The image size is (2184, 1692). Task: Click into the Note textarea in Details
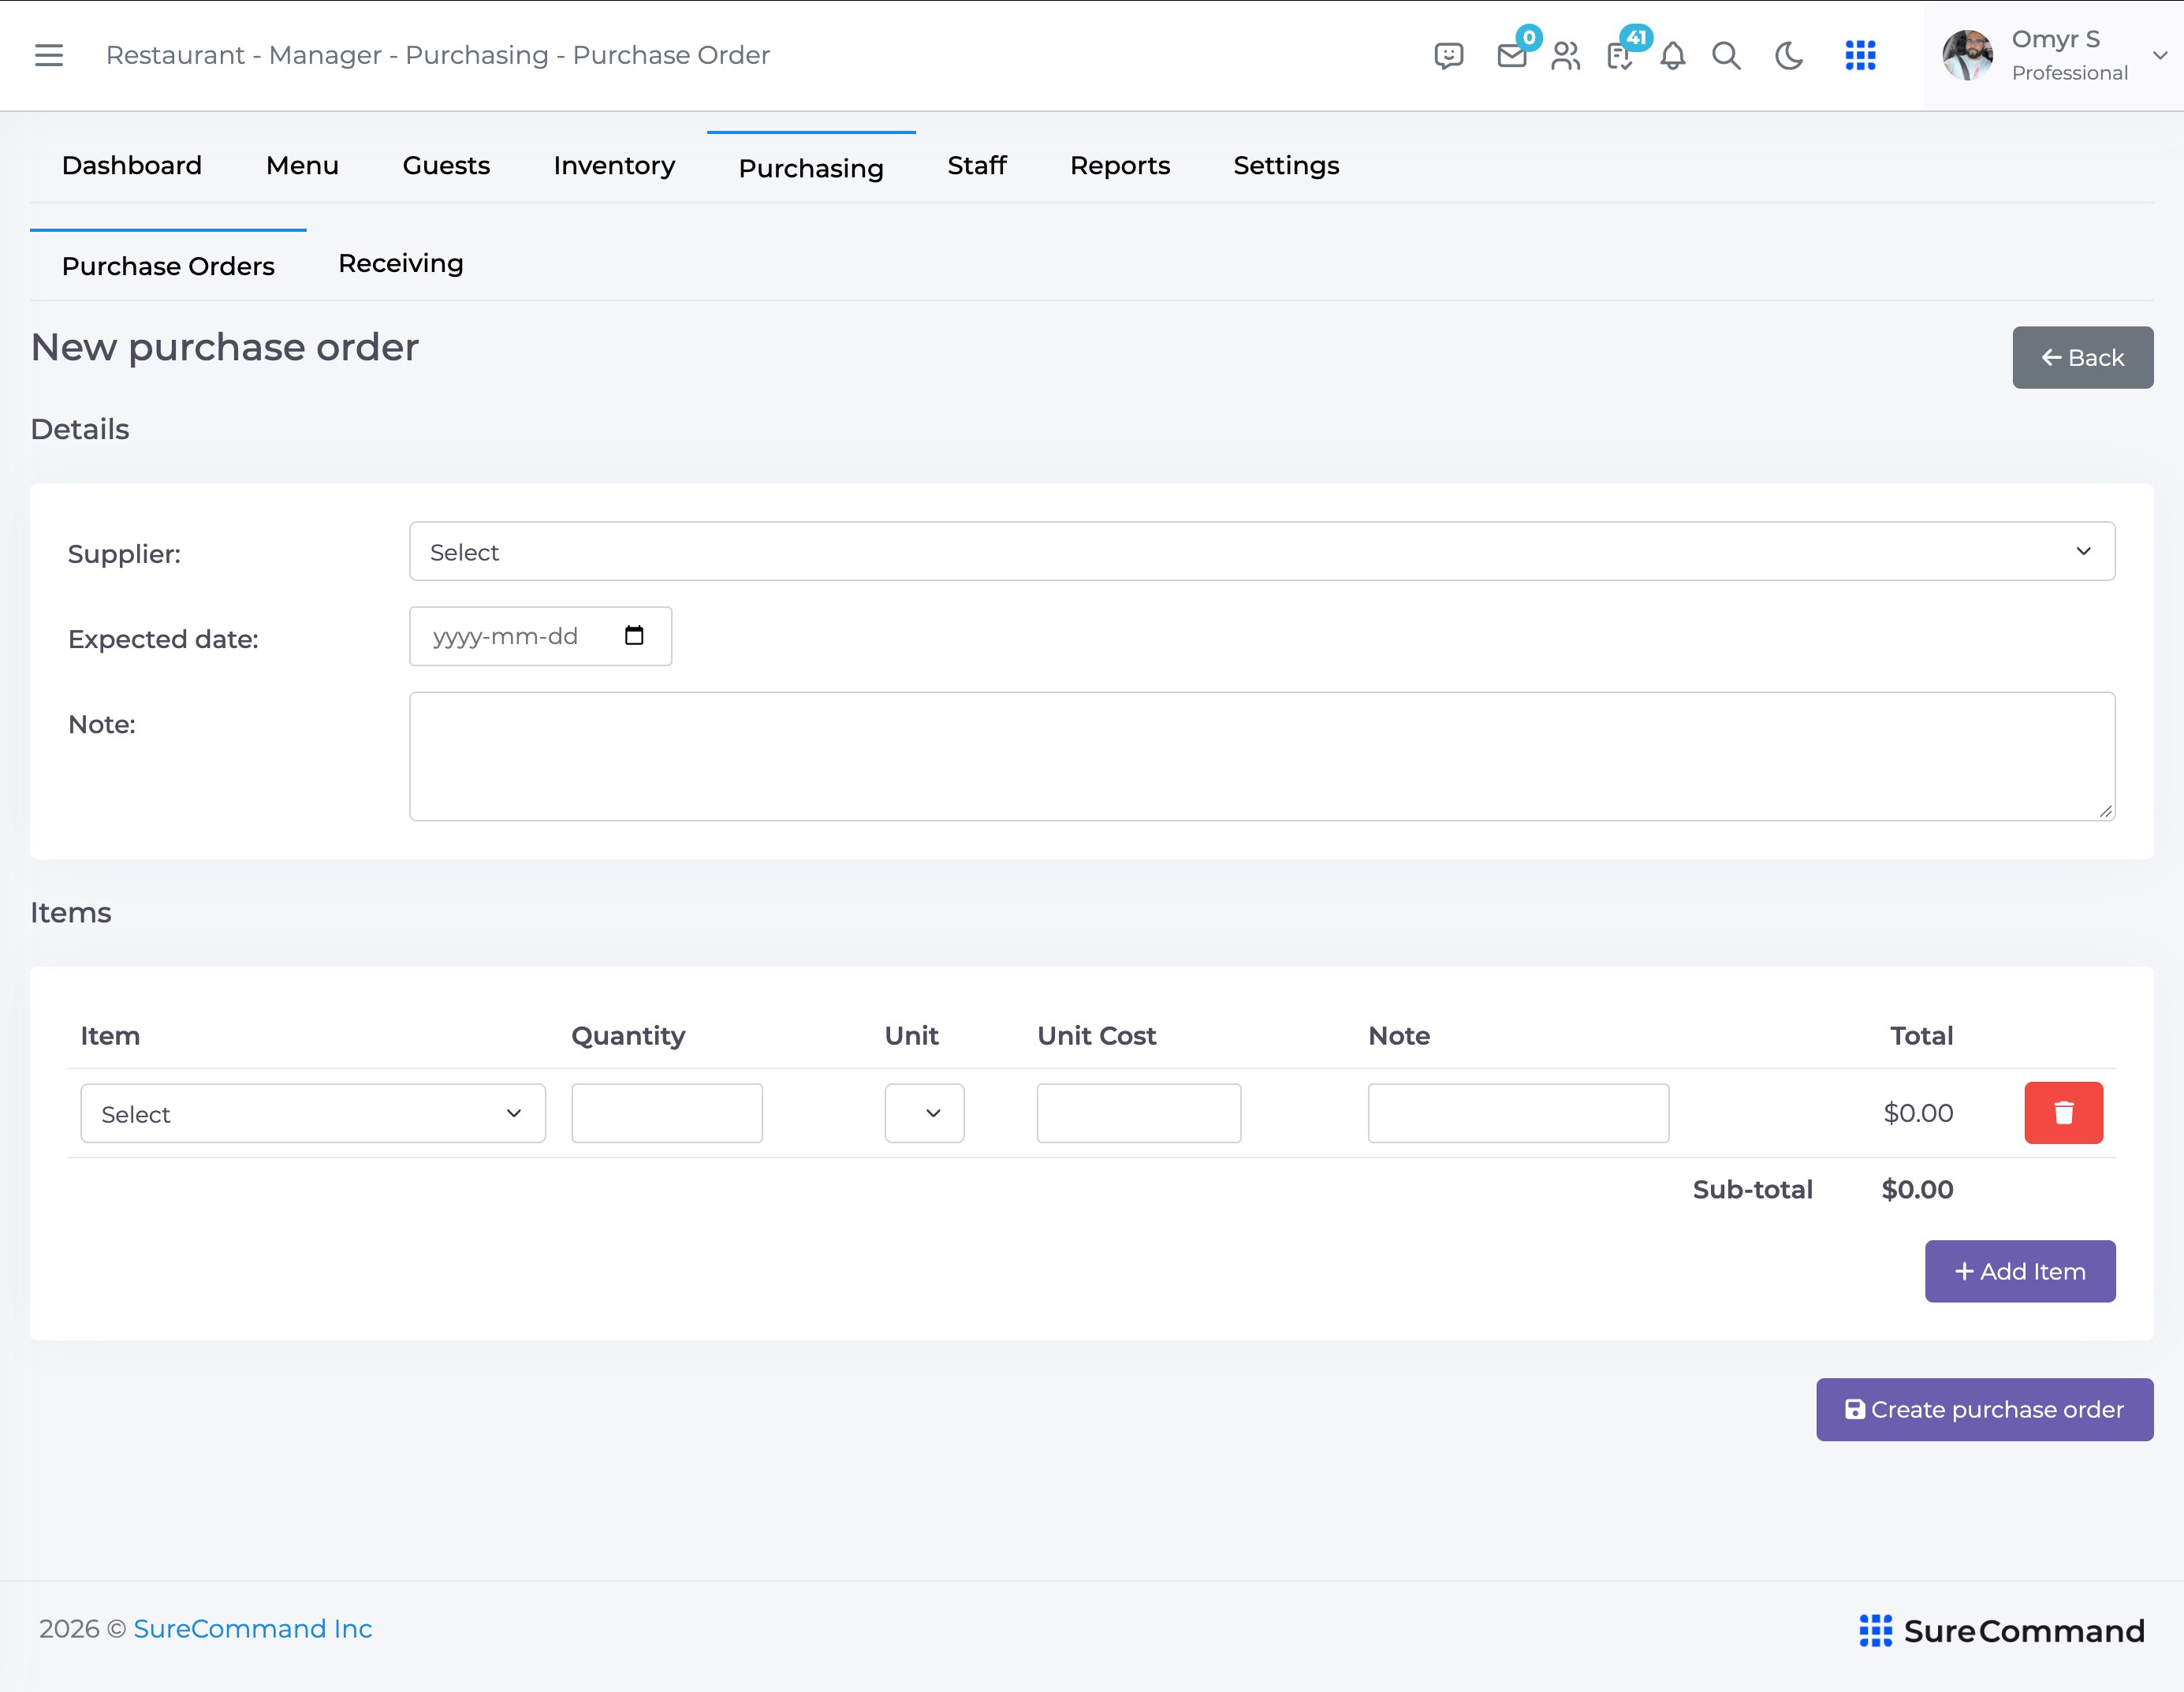point(1262,757)
